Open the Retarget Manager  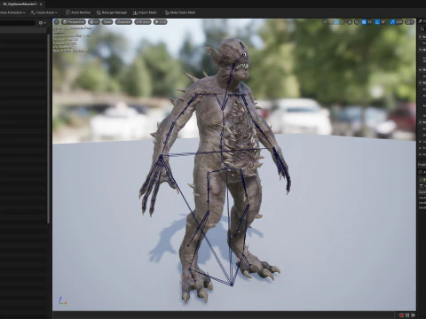112,12
